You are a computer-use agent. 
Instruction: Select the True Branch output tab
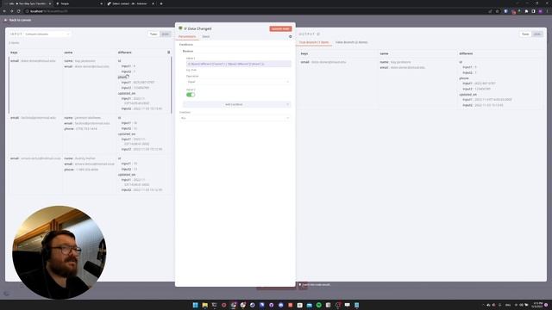coord(314,42)
